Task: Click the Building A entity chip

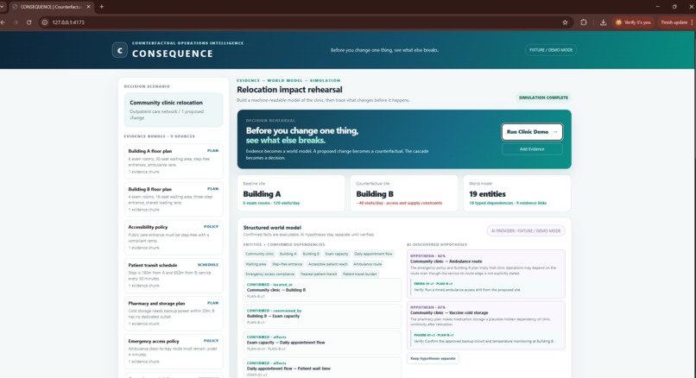Action: click(288, 254)
